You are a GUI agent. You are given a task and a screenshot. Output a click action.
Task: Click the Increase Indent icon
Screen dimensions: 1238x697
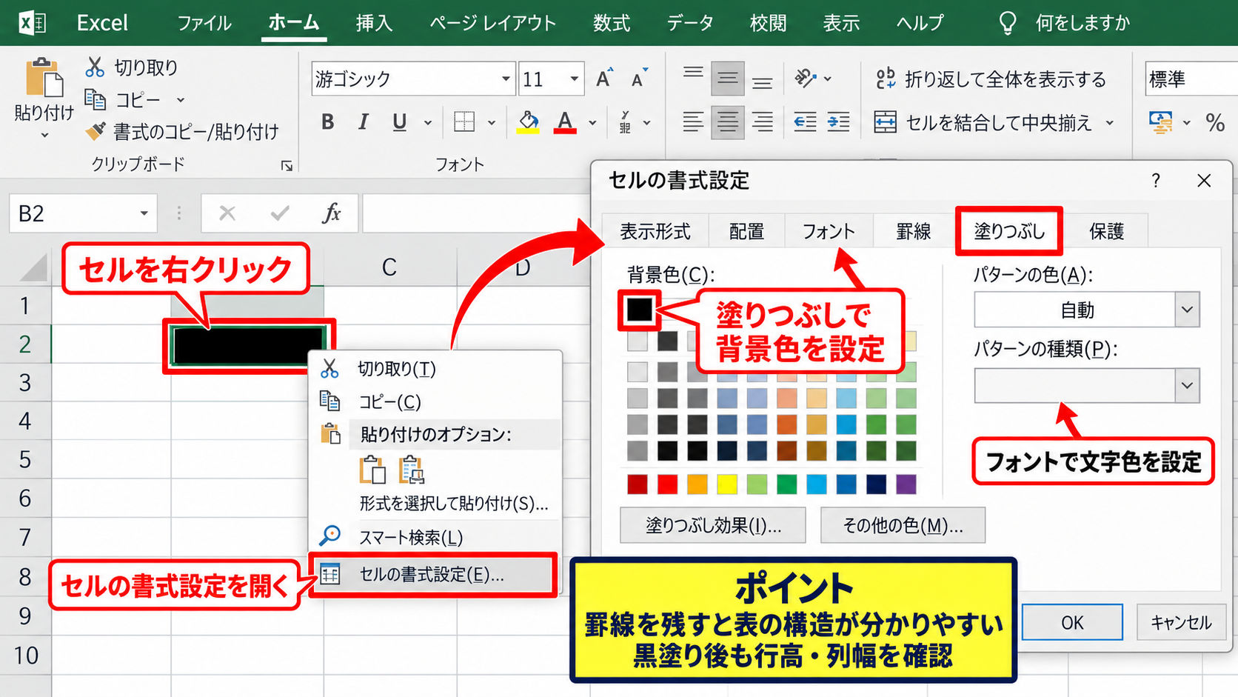click(x=838, y=122)
